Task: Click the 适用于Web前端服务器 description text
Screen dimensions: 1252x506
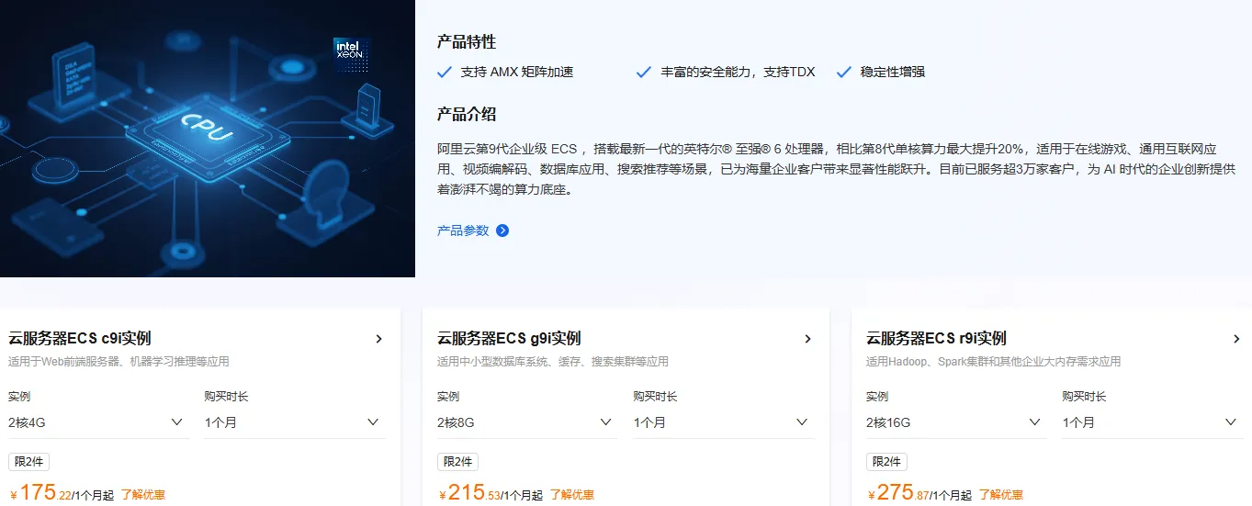Action: click(x=118, y=362)
